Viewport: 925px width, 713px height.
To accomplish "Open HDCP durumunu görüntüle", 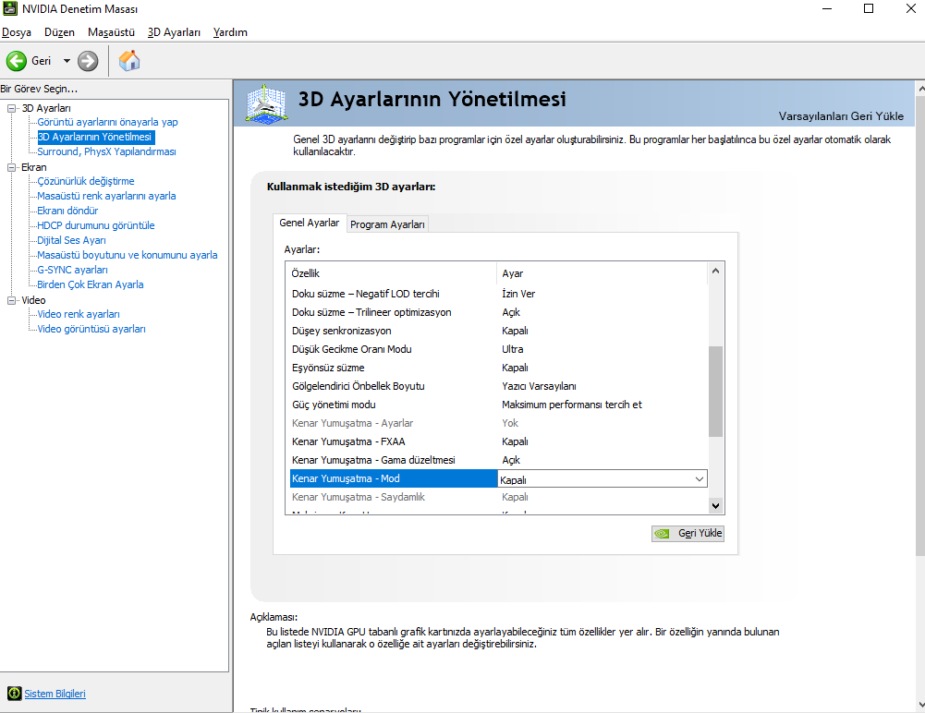I will point(95,225).
